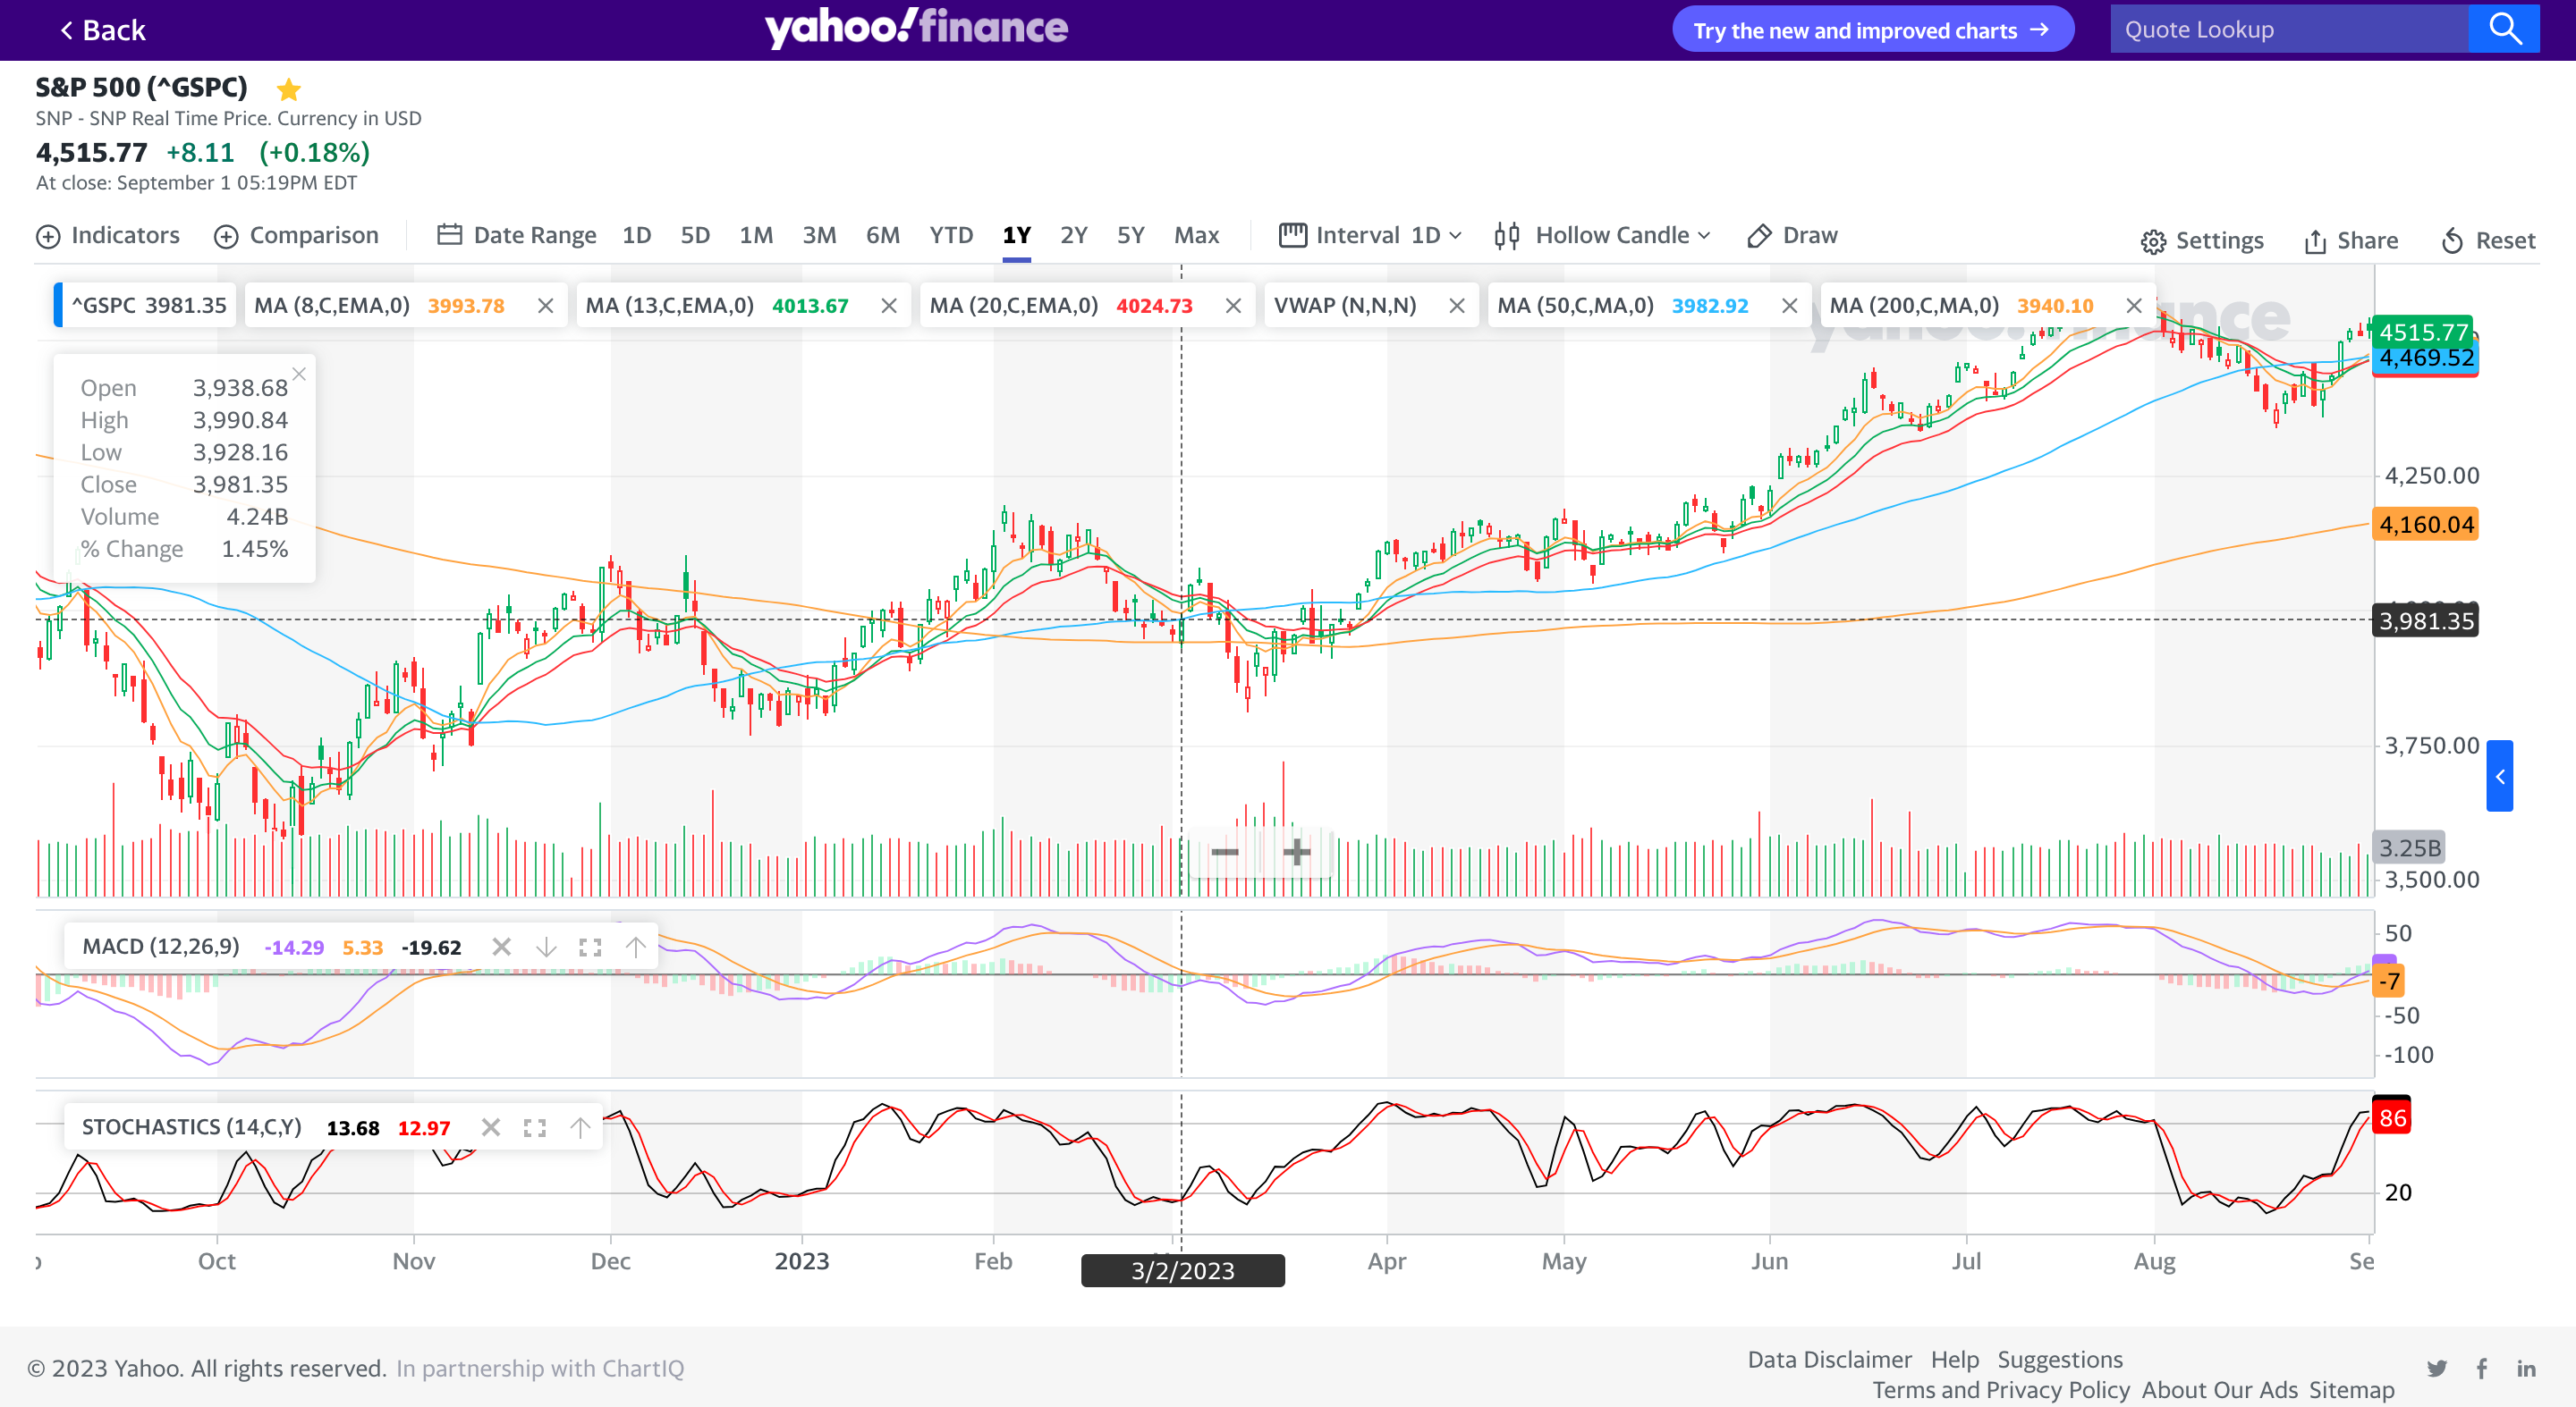Maximize the MACD panel
The width and height of the screenshot is (2576, 1407).
coord(590,948)
